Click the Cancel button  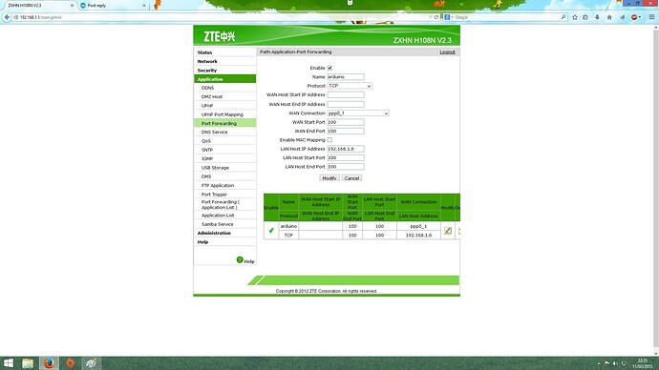351,178
